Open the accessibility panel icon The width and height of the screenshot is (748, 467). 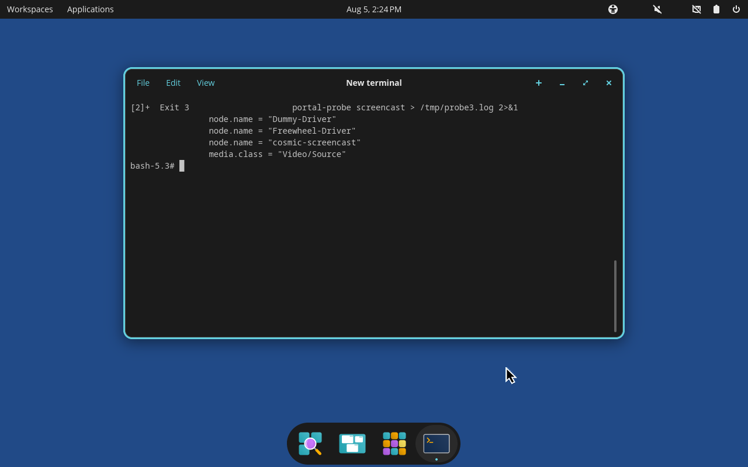613,9
